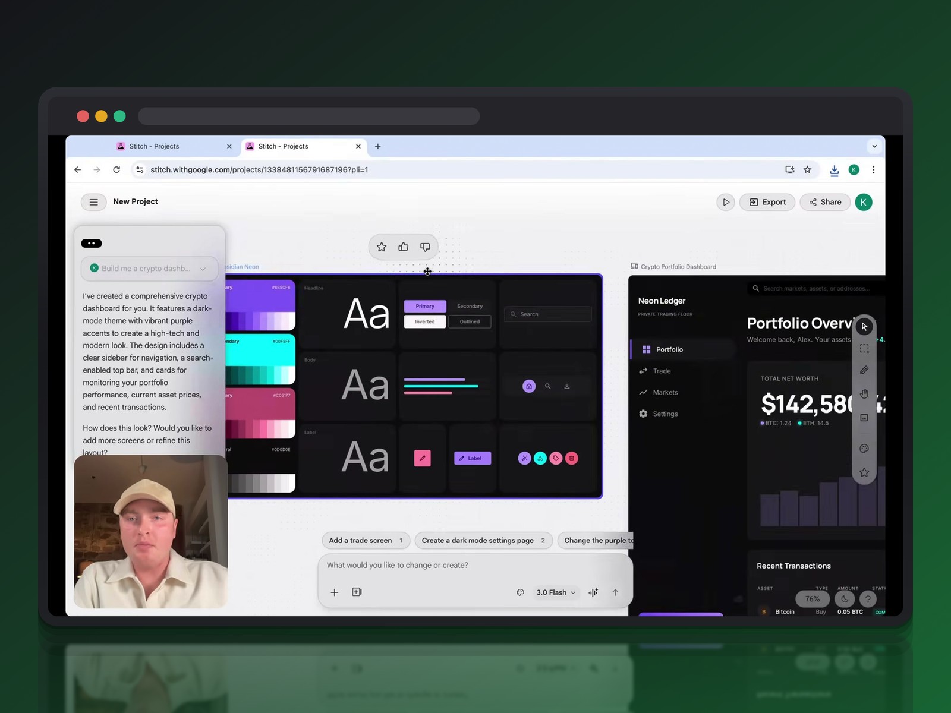Toggle dark mode moon button

click(845, 599)
